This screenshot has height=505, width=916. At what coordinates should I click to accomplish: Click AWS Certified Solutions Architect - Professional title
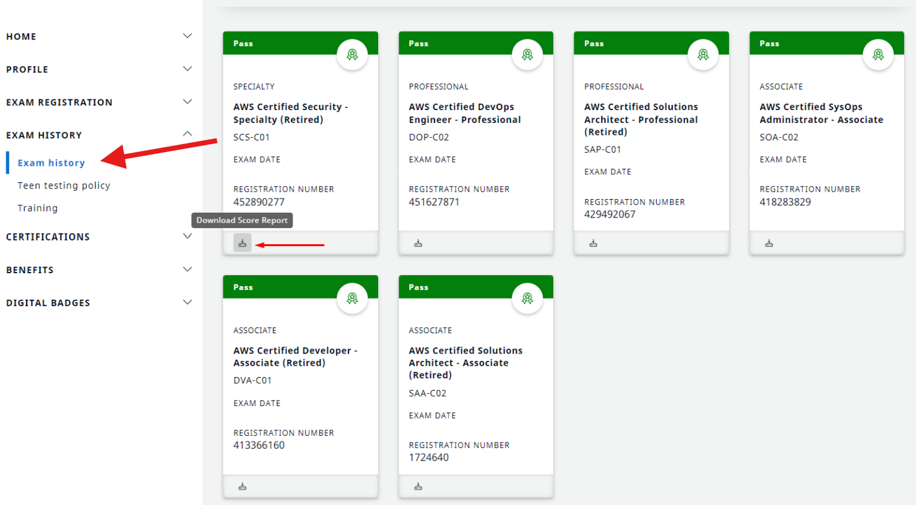(641, 119)
